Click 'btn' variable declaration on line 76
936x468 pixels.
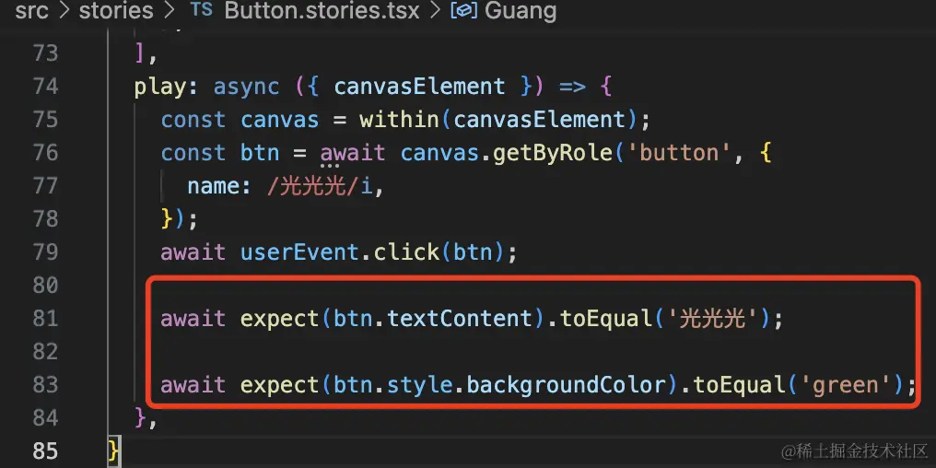[x=261, y=154]
